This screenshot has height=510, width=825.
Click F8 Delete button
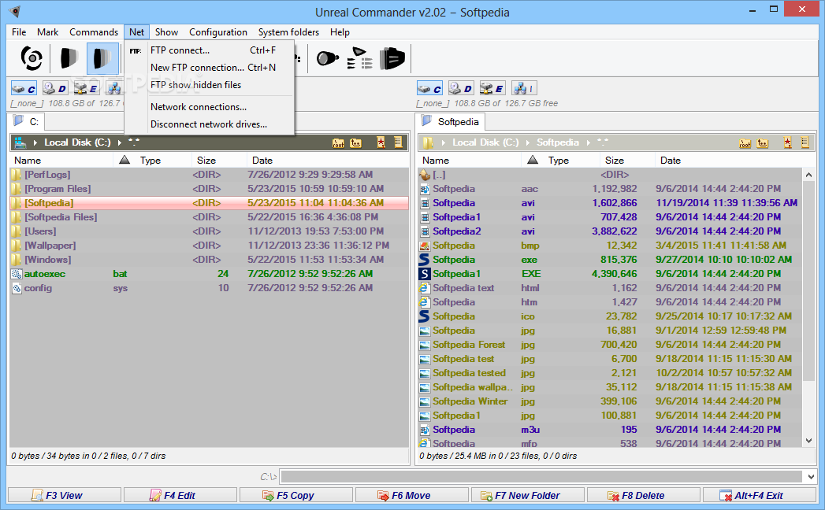click(x=643, y=495)
